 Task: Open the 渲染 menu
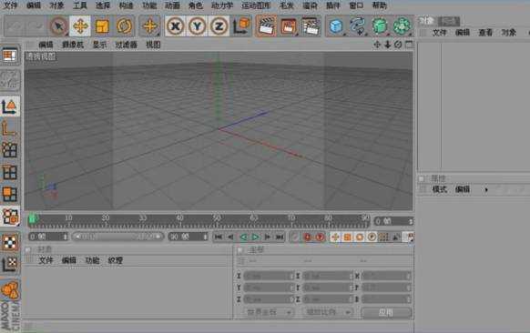(x=310, y=5)
